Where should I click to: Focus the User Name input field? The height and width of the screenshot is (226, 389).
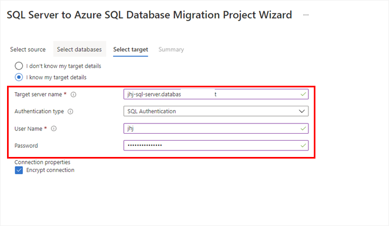(x=216, y=128)
